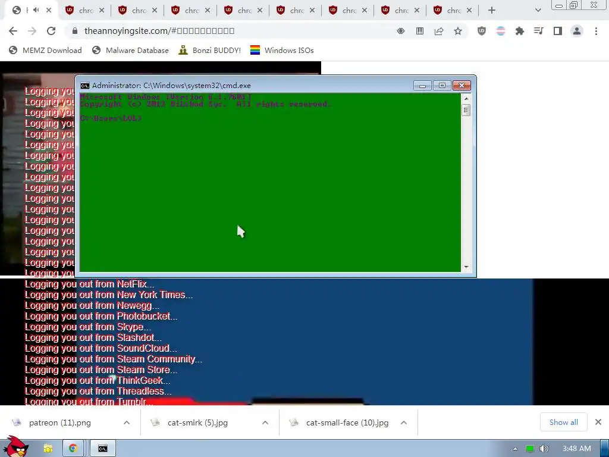609x457 pixels.
Task: Click inside the green cmd console area
Action: 271,183
